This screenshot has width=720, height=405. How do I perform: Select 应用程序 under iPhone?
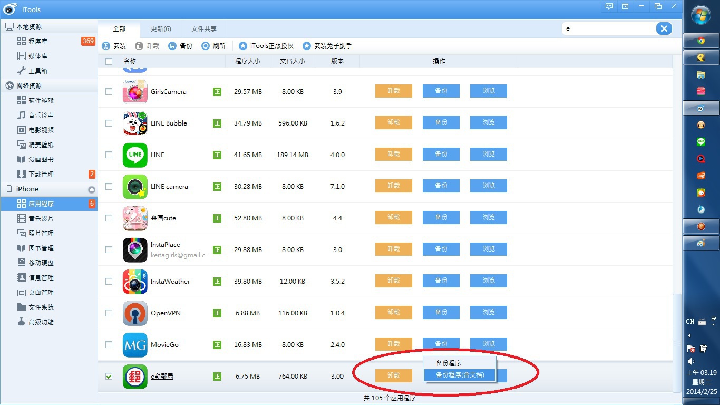(x=48, y=204)
